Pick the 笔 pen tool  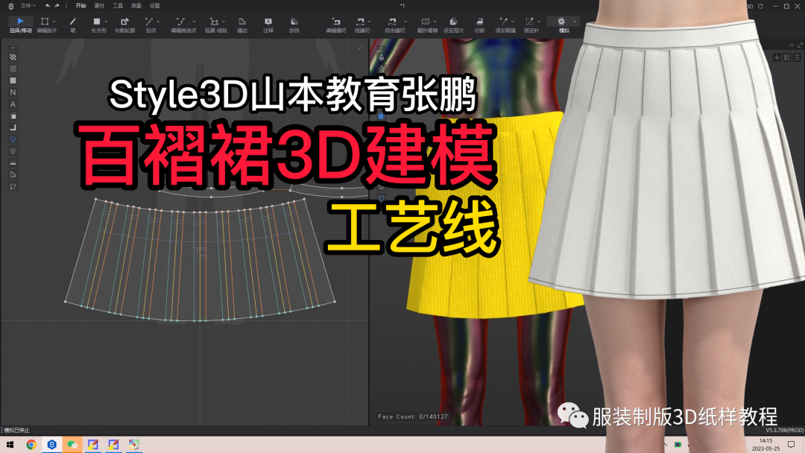[x=73, y=25]
